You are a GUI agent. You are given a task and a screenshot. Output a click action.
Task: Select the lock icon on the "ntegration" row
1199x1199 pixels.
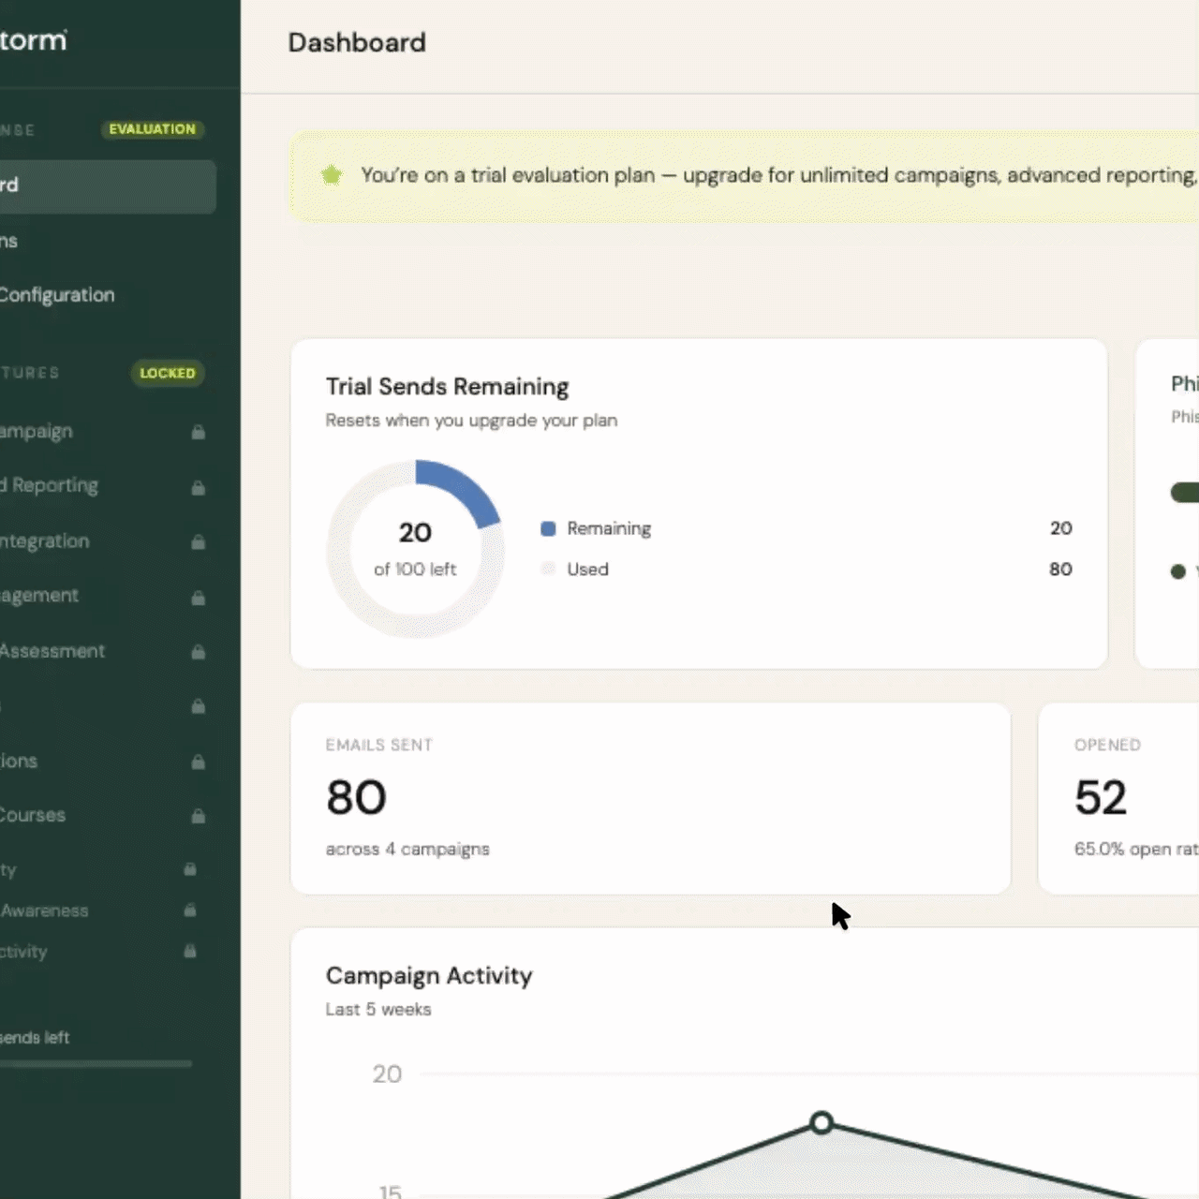(x=199, y=541)
